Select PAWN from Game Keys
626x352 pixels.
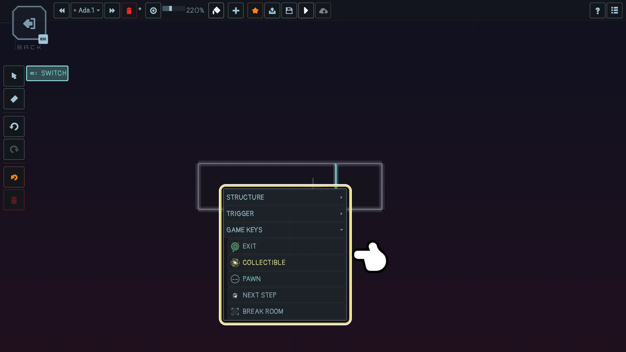286,279
